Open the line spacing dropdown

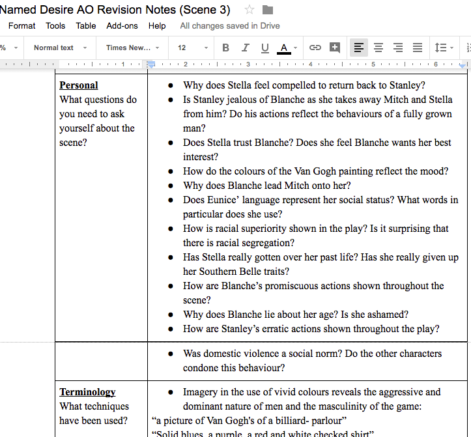click(444, 48)
